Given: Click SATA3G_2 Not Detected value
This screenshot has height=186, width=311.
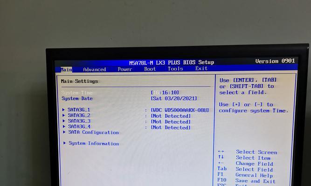Looking at the screenshot, I should coord(171,116).
